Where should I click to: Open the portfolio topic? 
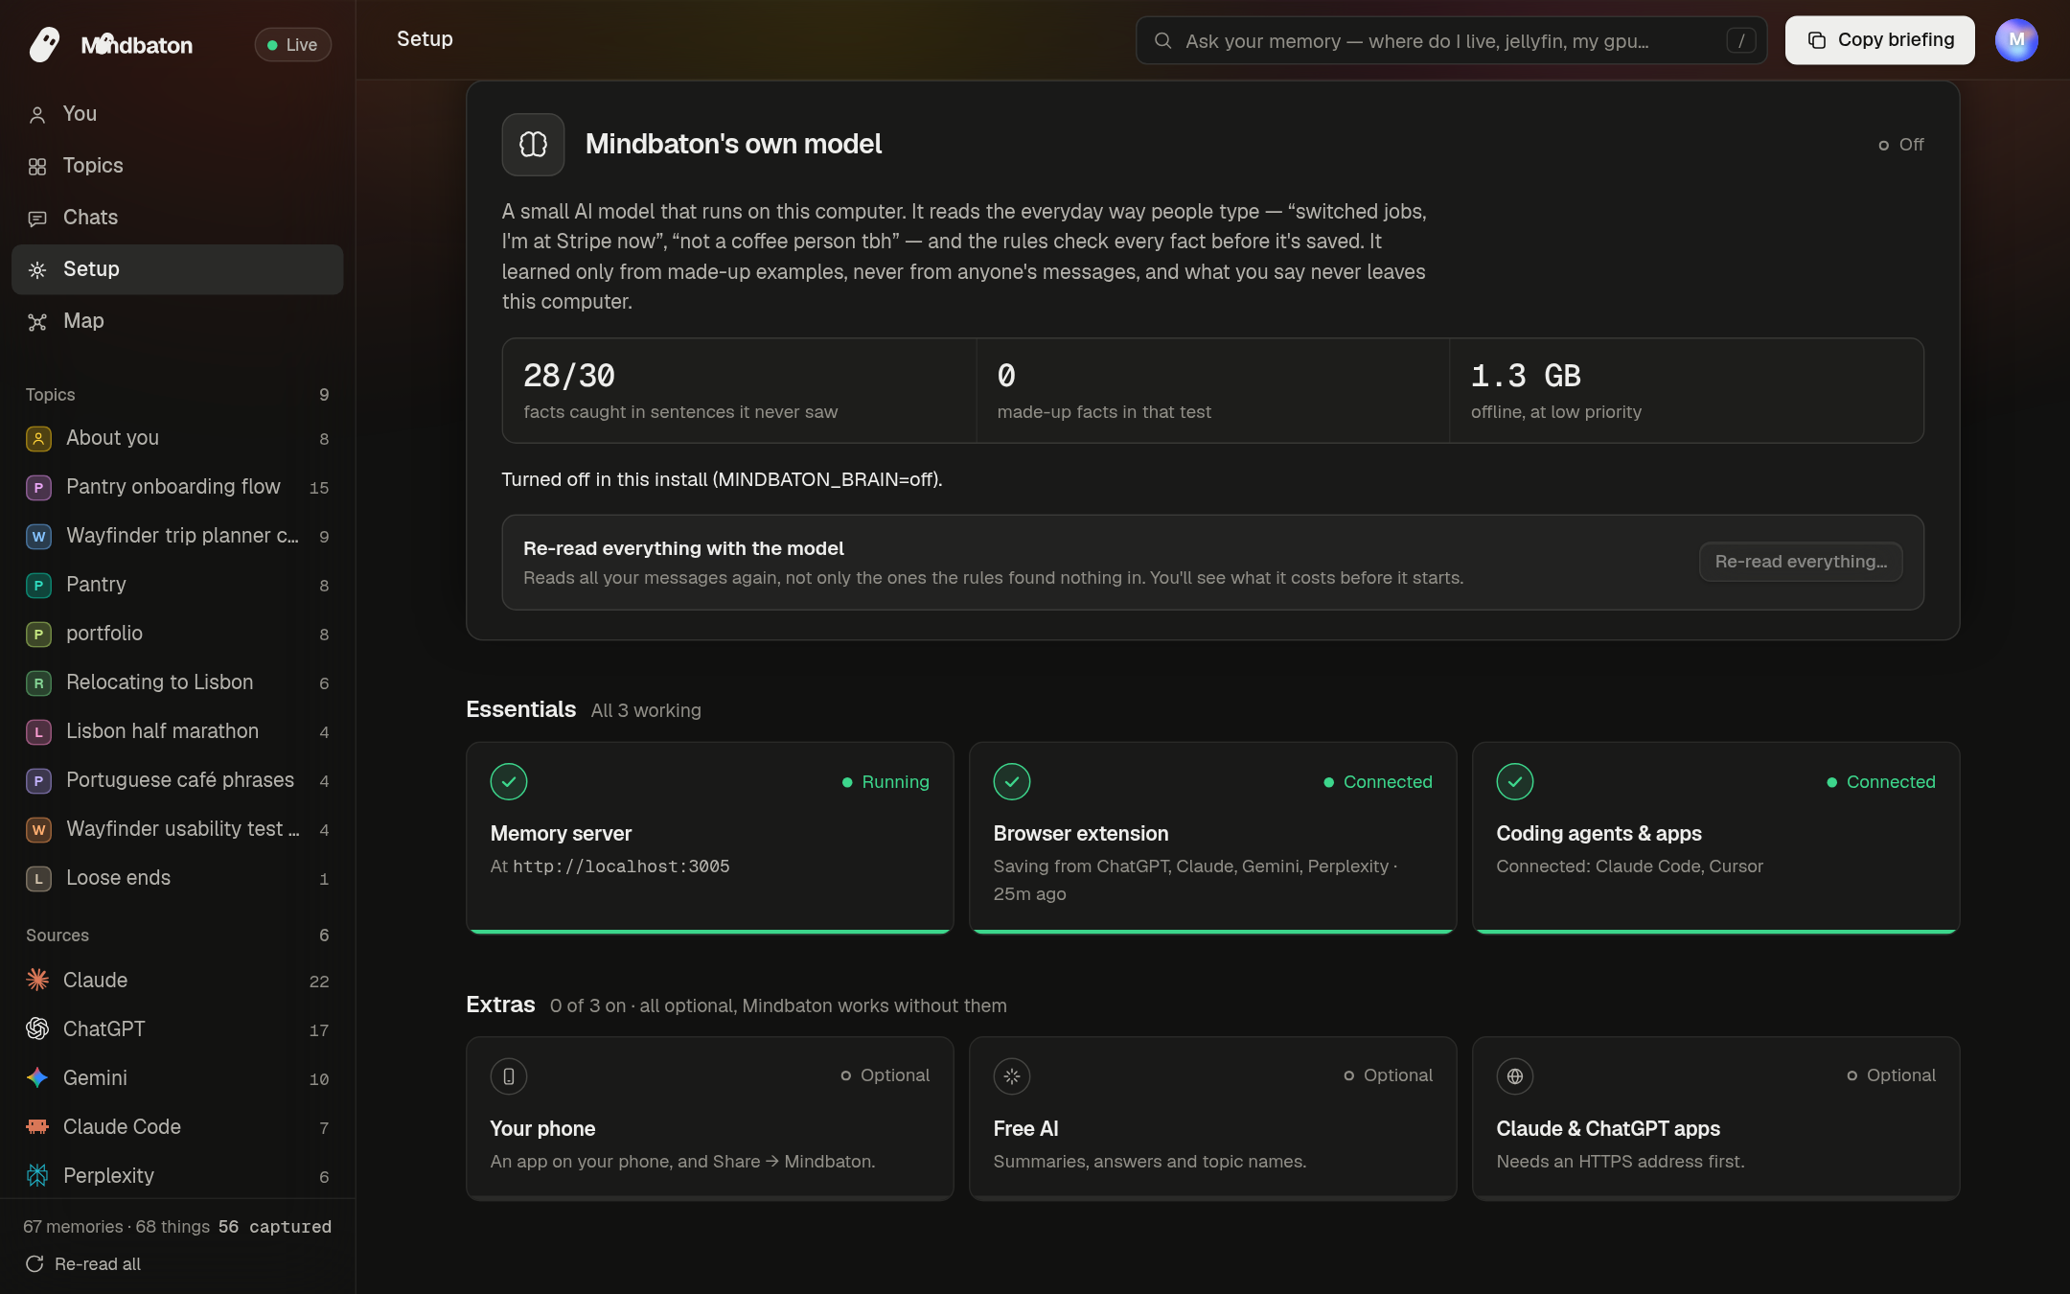point(177,634)
